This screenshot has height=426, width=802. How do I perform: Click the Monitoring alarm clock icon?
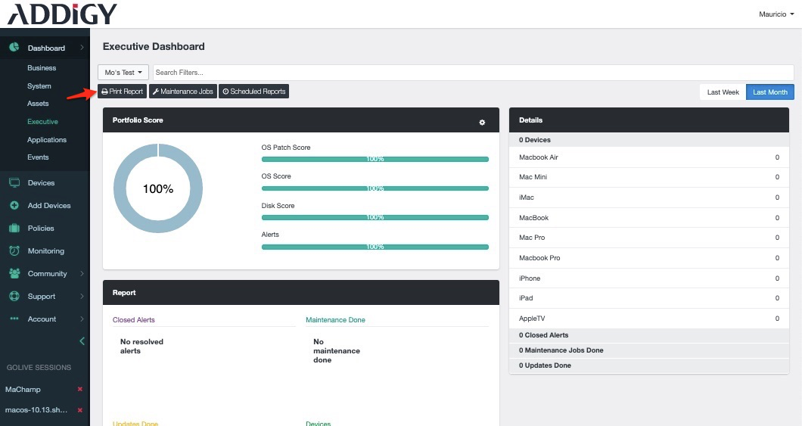click(x=14, y=250)
